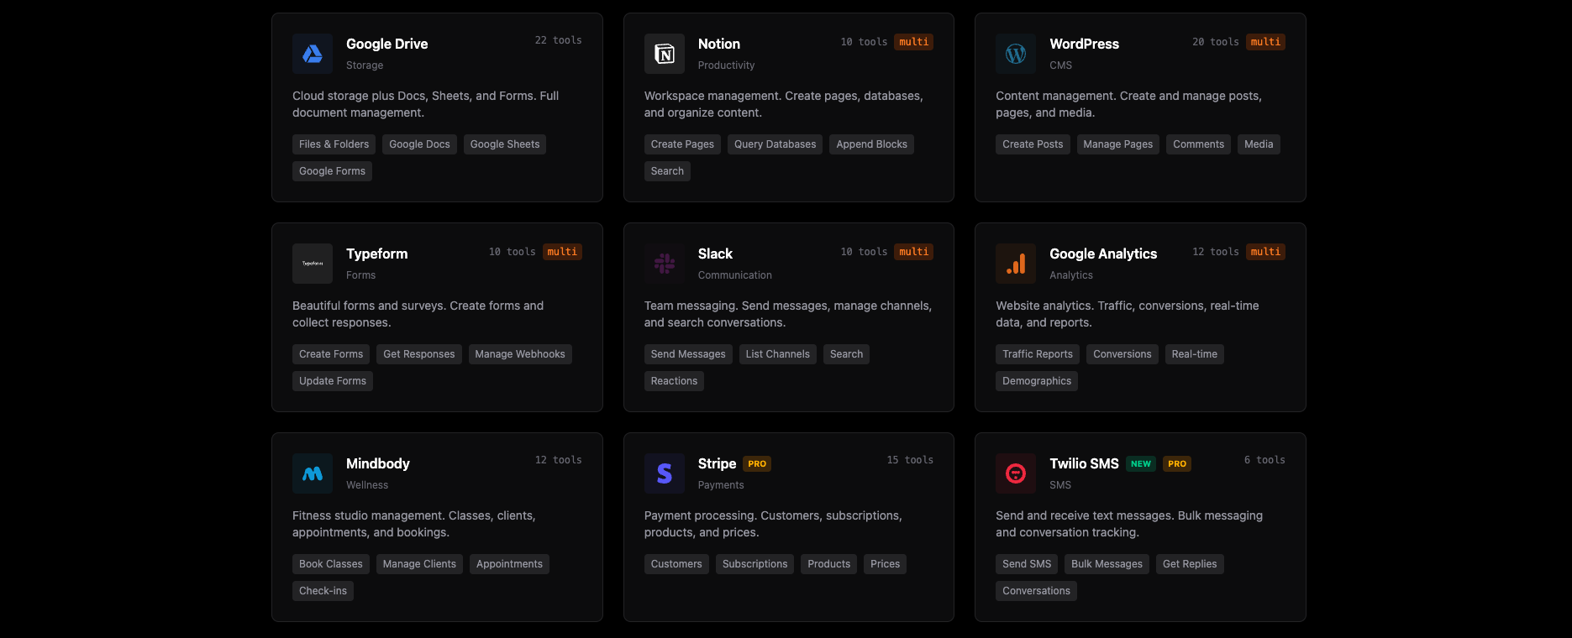Click the Stripe logo icon
Image resolution: width=1572 pixels, height=638 pixels.
pyautogui.click(x=665, y=473)
